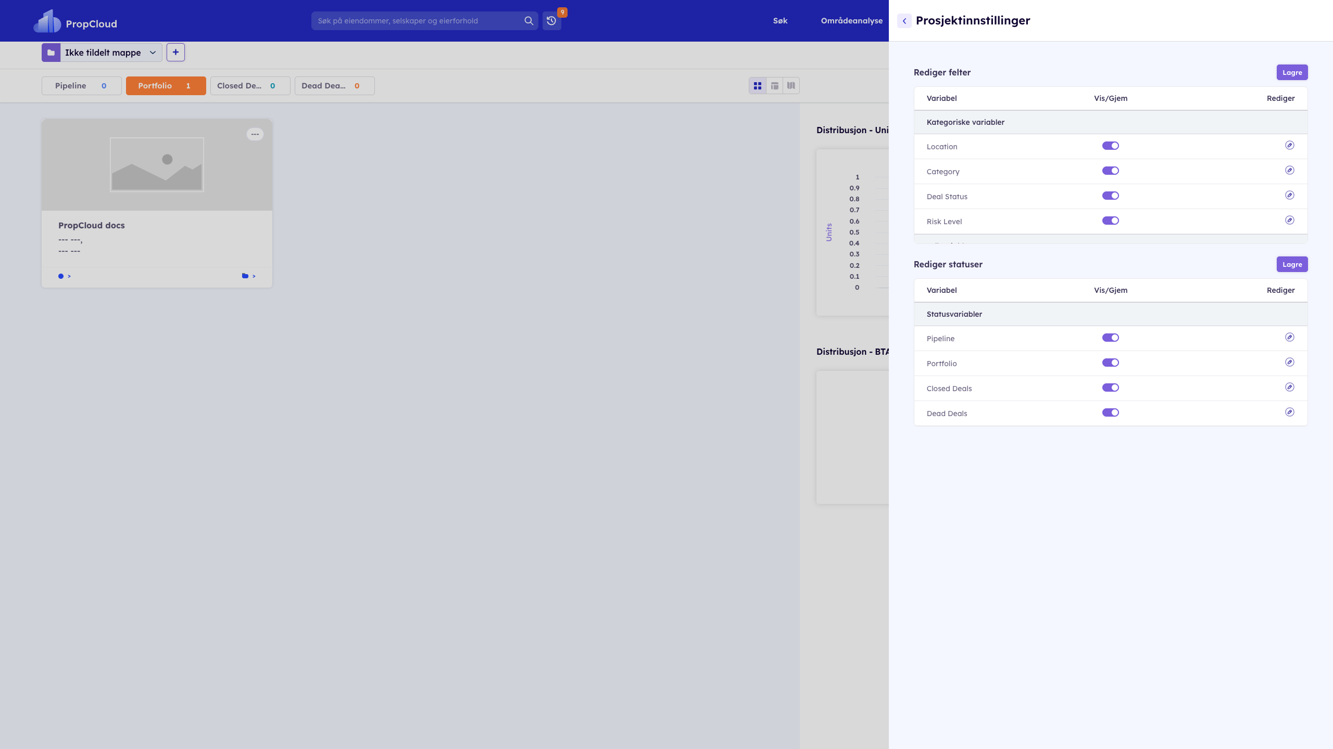Edit the Portfolio status
The height and width of the screenshot is (749, 1333).
point(1290,363)
